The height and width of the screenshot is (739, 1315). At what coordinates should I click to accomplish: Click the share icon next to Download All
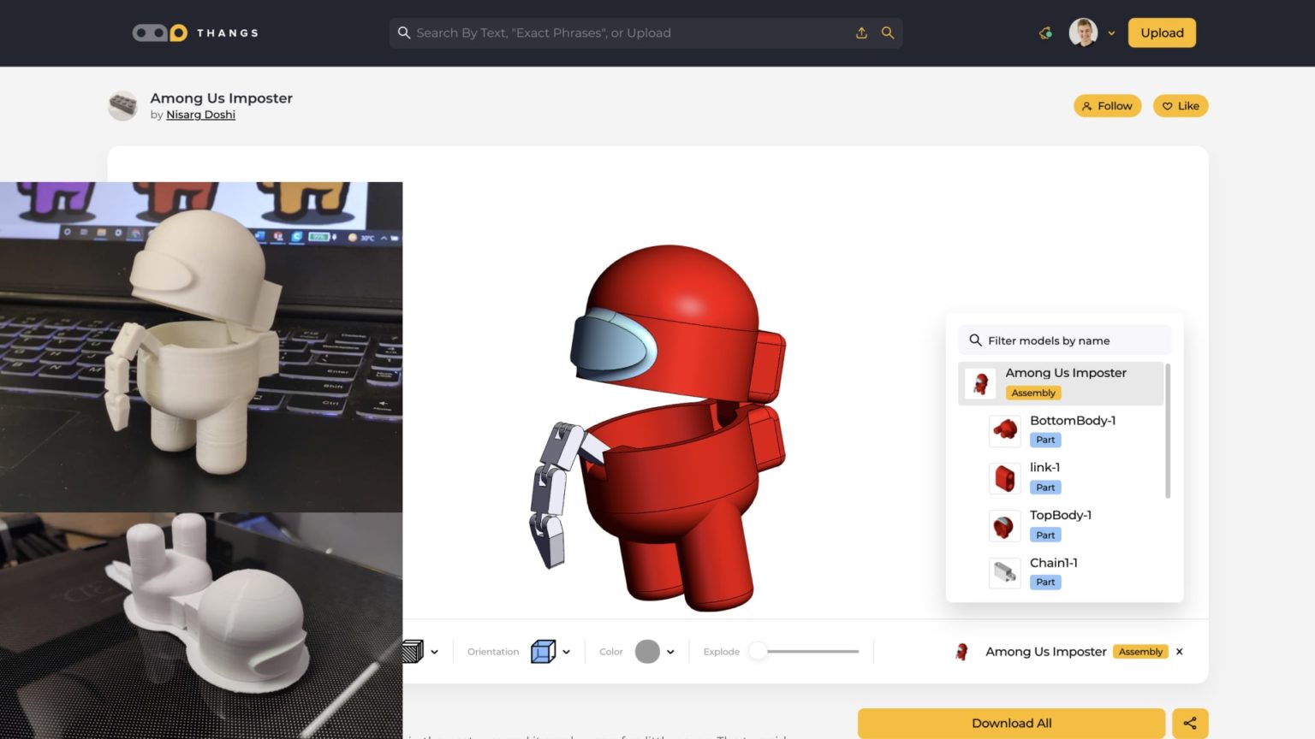click(1190, 723)
